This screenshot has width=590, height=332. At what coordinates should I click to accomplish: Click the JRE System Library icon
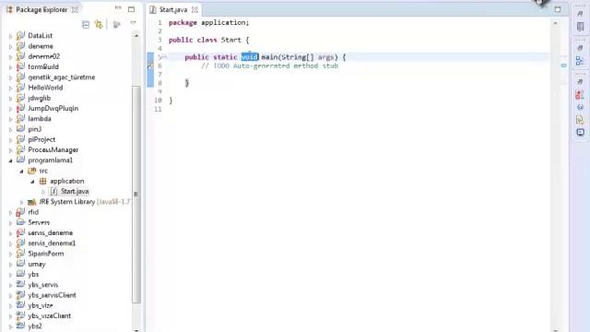pyautogui.click(x=32, y=202)
